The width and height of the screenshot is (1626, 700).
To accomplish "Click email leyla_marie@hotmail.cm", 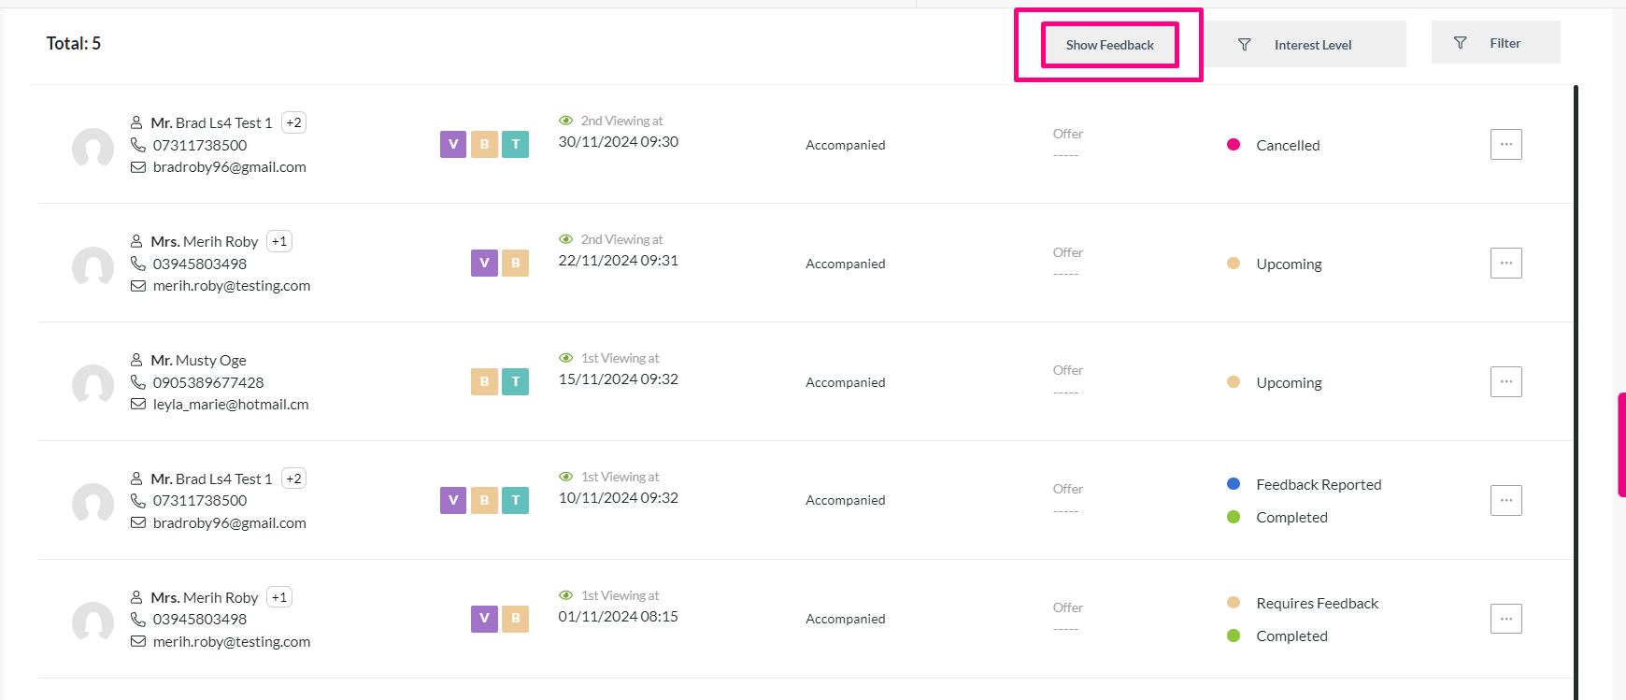I will [231, 405].
